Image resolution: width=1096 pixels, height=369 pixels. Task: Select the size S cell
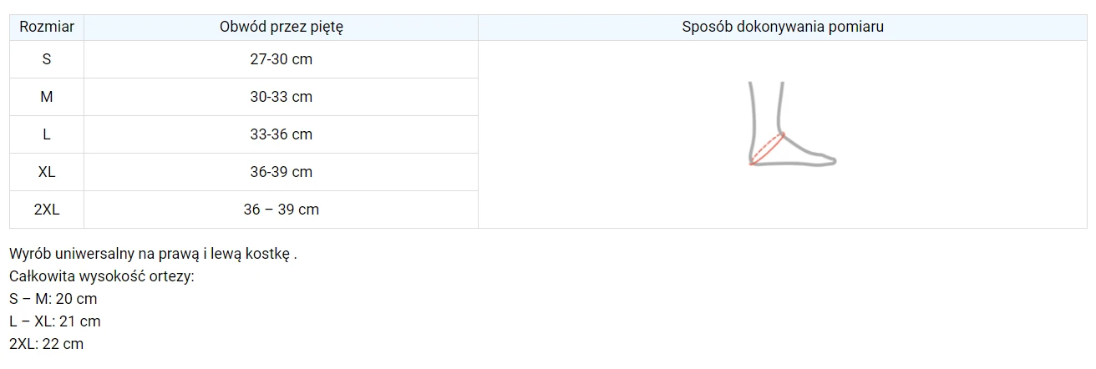coord(47,59)
